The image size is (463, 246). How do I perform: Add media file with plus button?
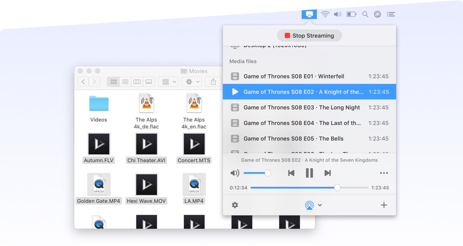pyautogui.click(x=384, y=205)
